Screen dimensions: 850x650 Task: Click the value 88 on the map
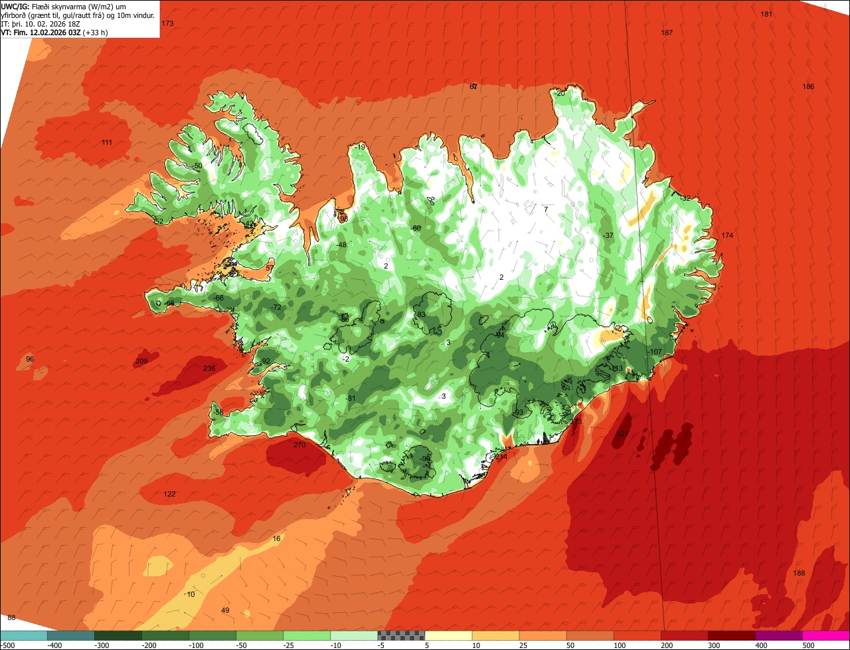coord(11,617)
